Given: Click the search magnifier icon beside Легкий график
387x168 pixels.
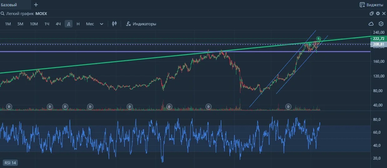Looking at the screenshot, I should (x=3, y=14).
